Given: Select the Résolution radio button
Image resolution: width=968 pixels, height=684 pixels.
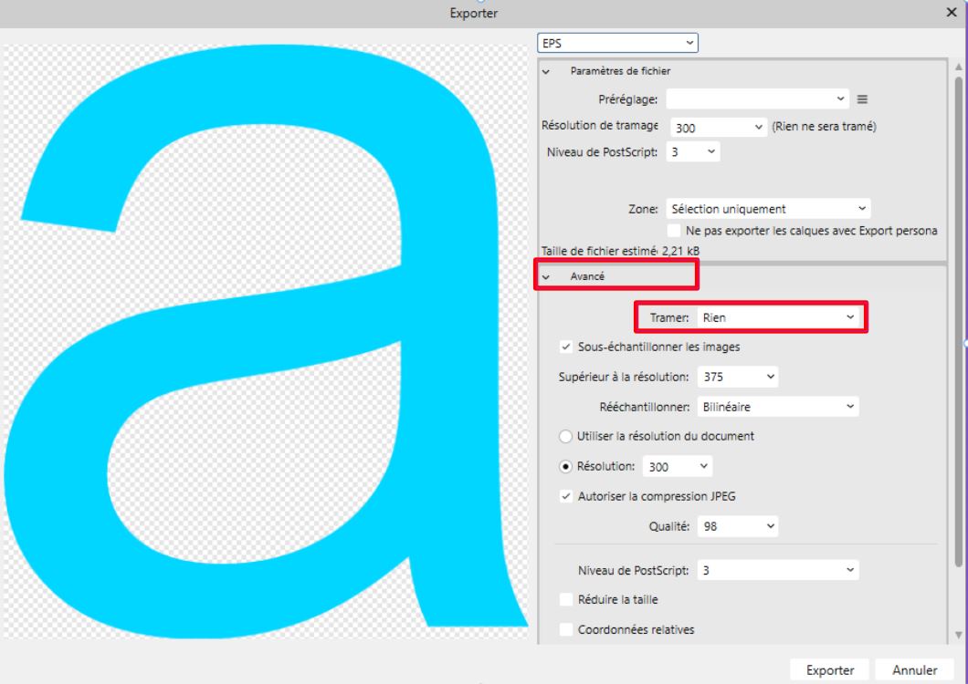Looking at the screenshot, I should 565,467.
